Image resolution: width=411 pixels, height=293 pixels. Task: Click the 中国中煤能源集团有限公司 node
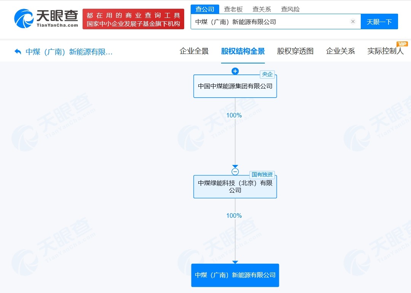pos(235,86)
